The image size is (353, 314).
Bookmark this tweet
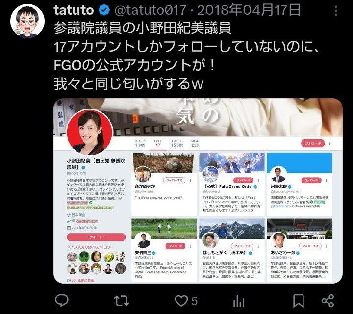coord(298,301)
